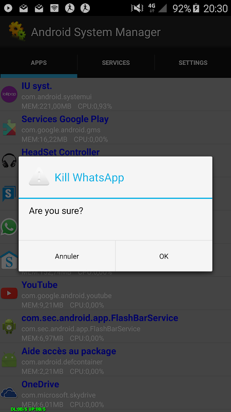Confirm kill with OK button

coord(164,256)
